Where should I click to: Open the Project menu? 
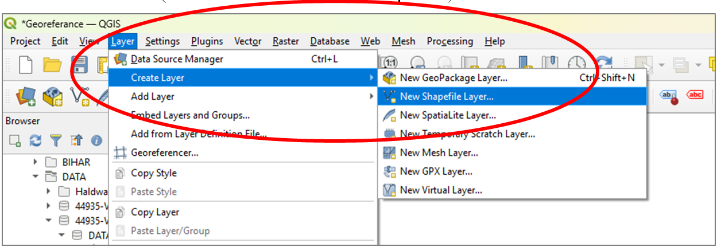tap(25, 41)
